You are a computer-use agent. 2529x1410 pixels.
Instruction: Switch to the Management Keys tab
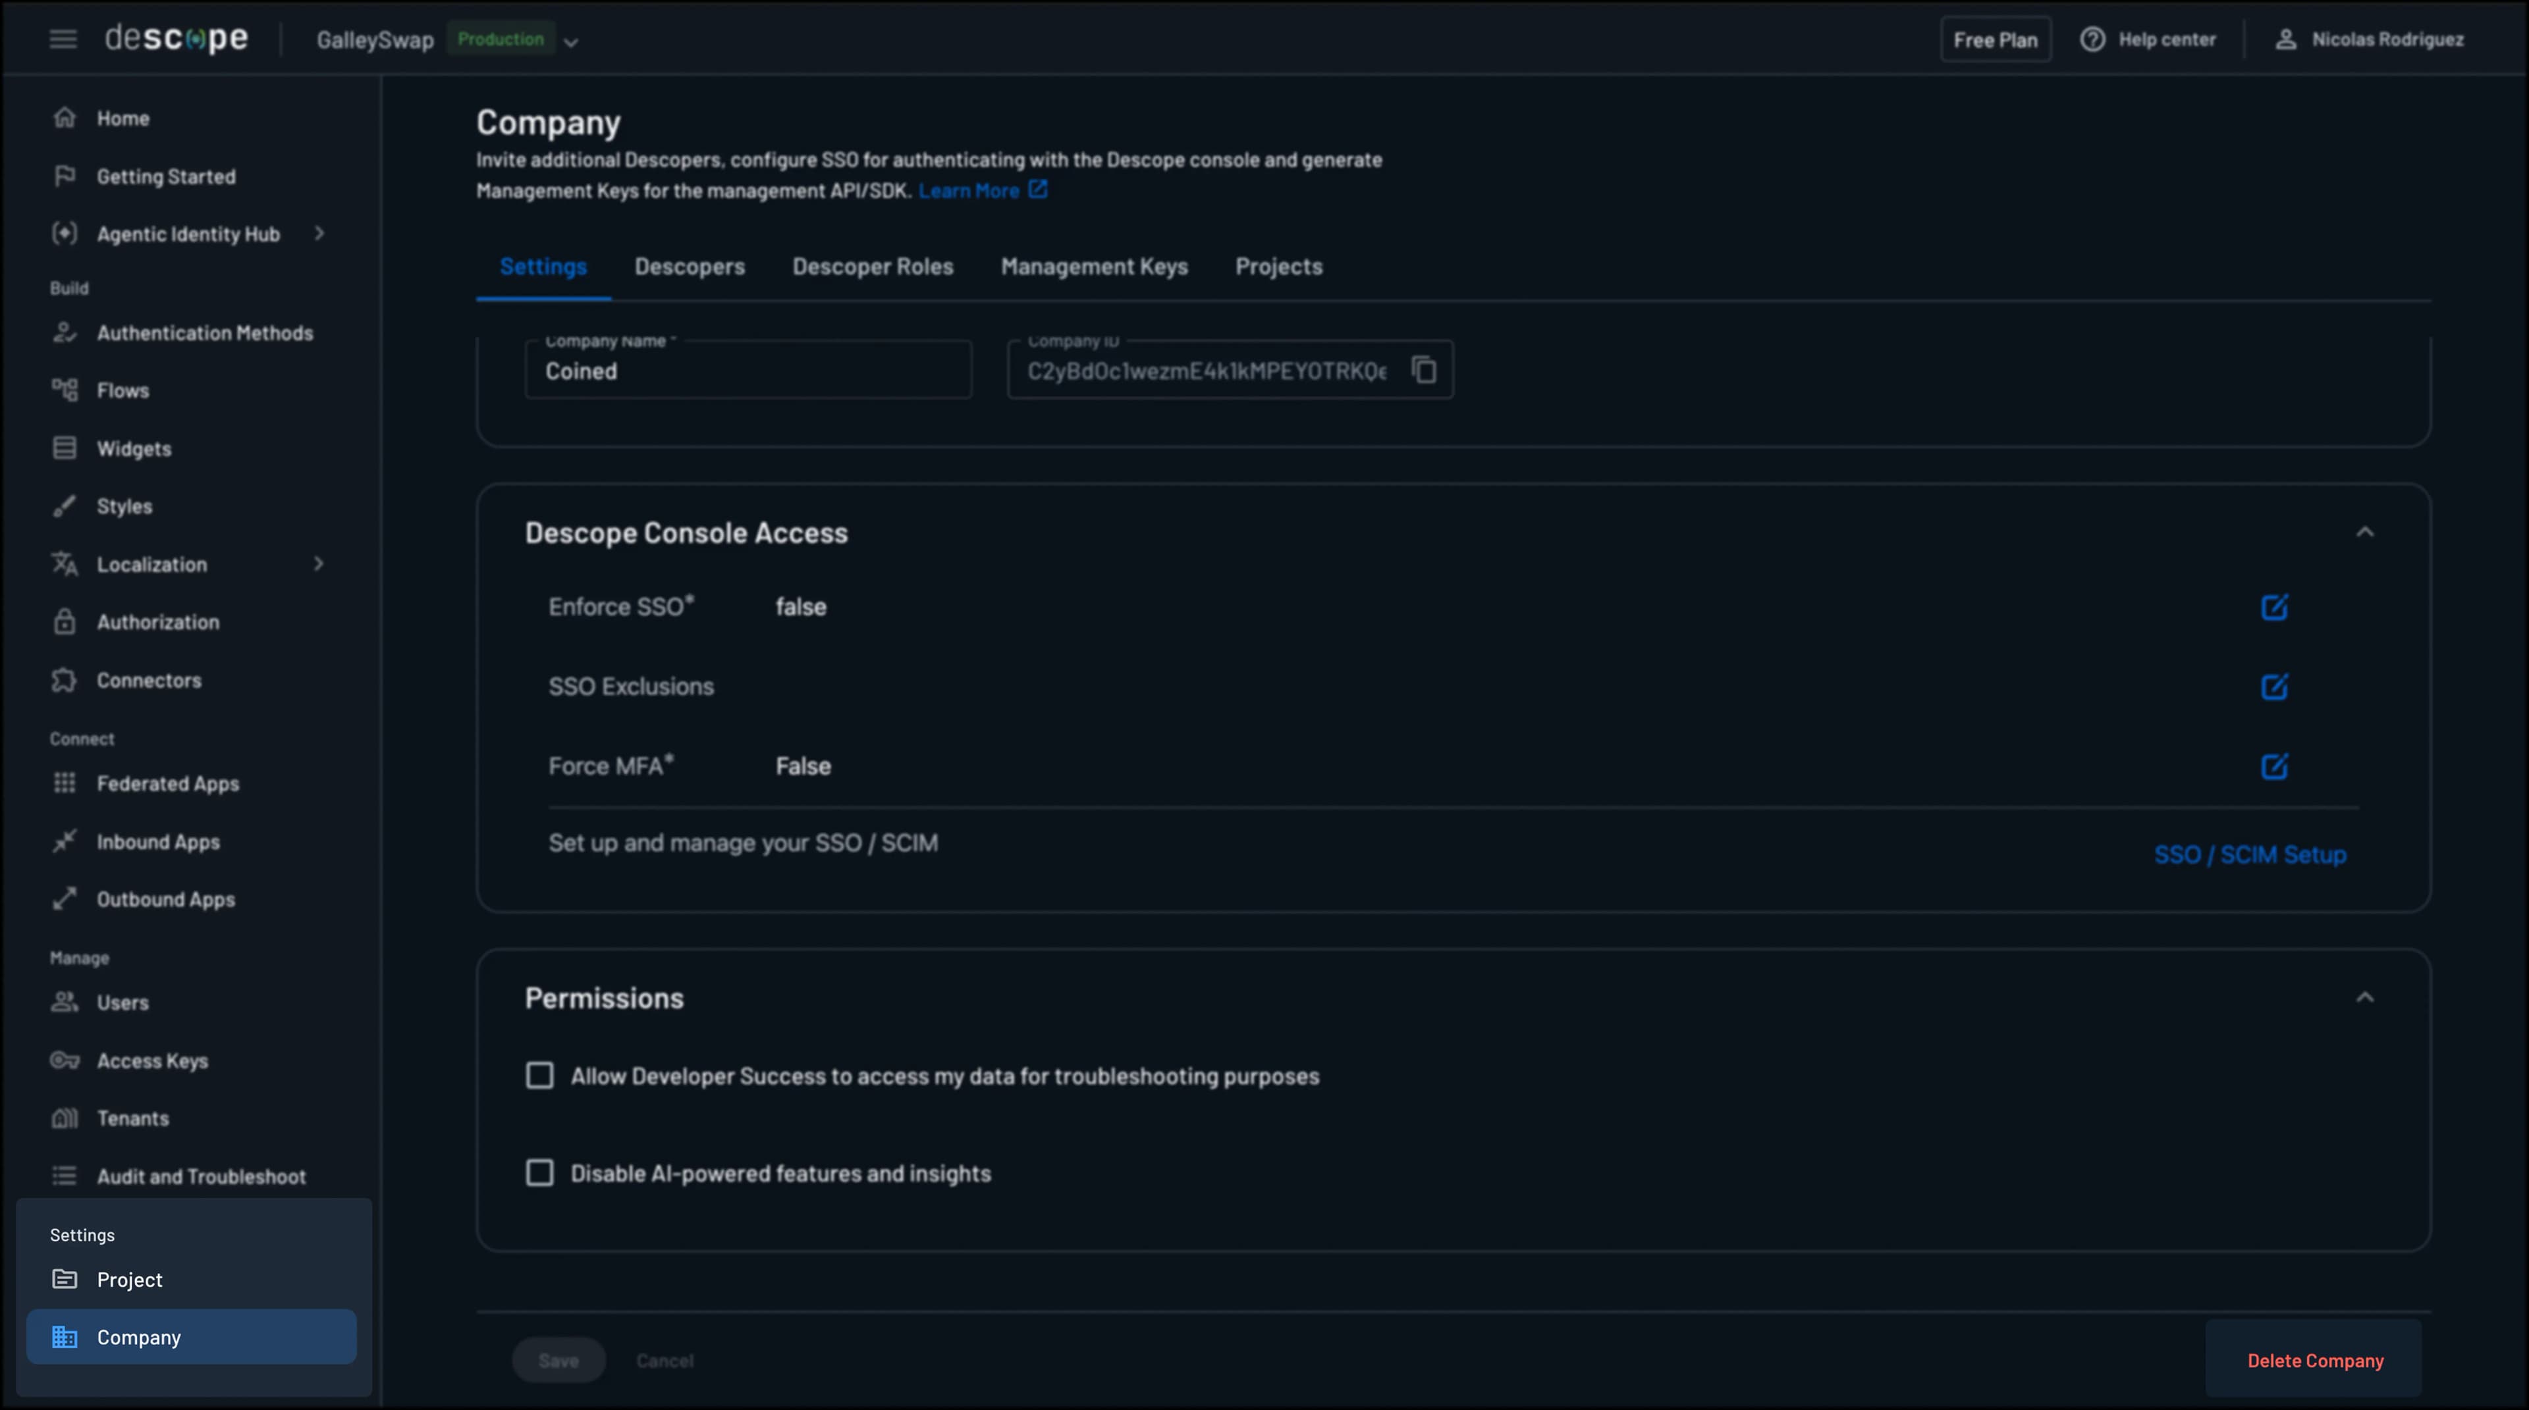(x=1094, y=267)
